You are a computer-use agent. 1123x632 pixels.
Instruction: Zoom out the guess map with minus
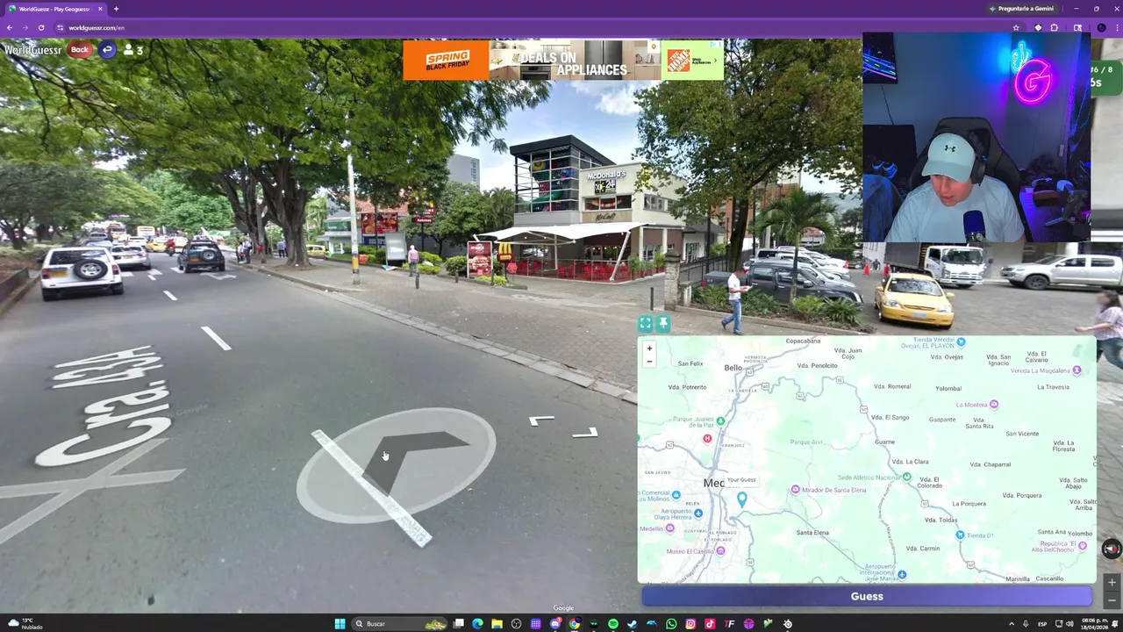649,361
